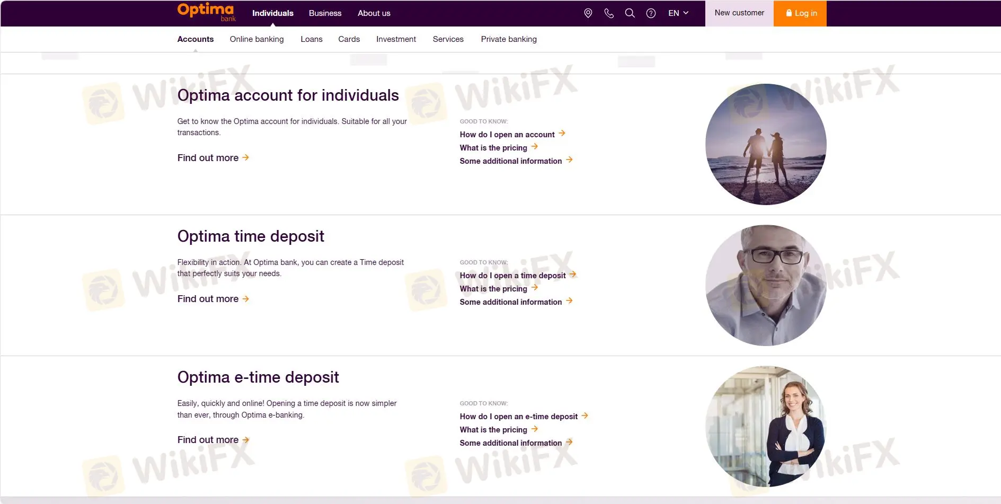Click What is the pricing for individuals account
Screen dimensions: 1001x504
click(499, 148)
